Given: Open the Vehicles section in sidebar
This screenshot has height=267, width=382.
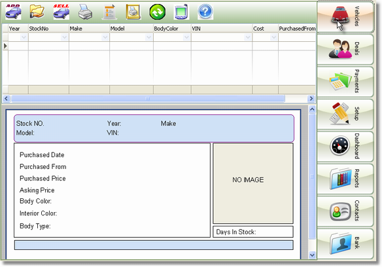Looking at the screenshot, I should click(x=345, y=17).
